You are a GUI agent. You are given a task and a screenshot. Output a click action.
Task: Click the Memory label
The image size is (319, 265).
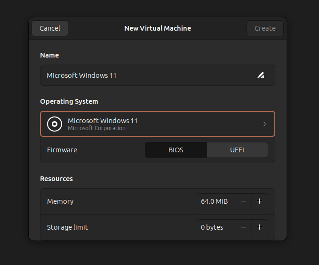tap(60, 201)
